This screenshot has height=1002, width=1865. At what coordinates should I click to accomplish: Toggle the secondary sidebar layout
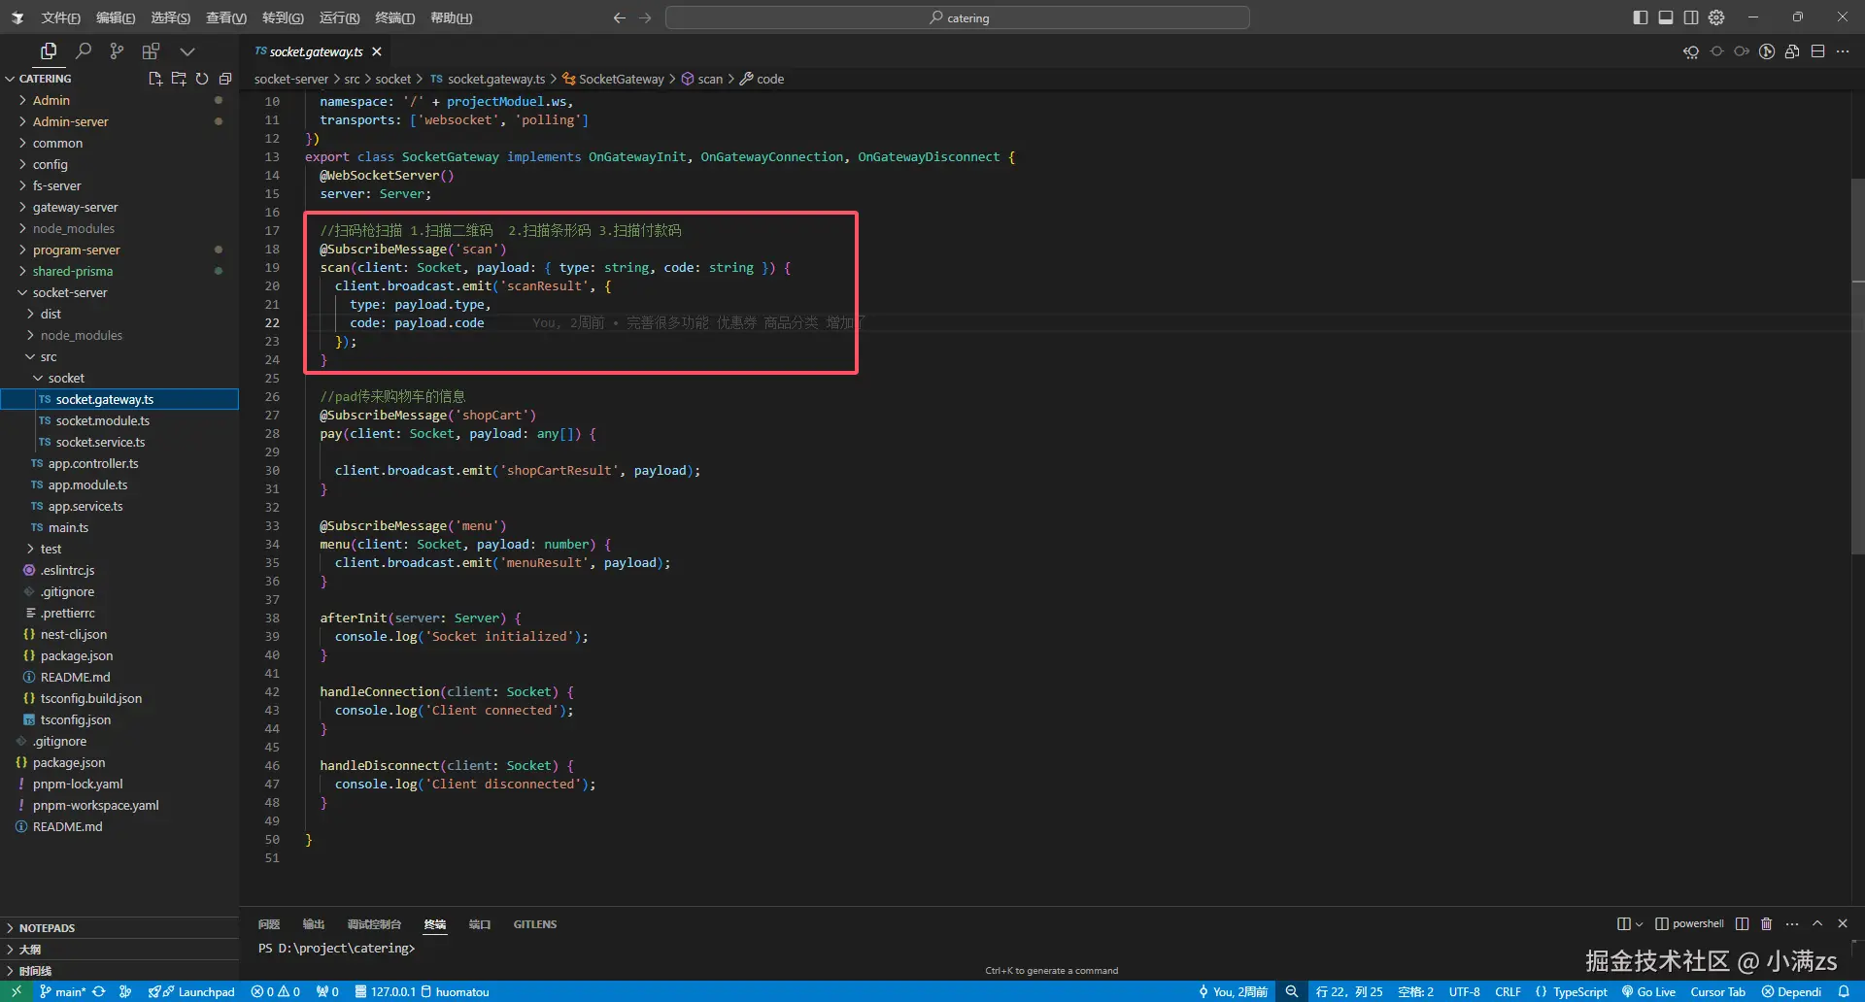coord(1691,17)
